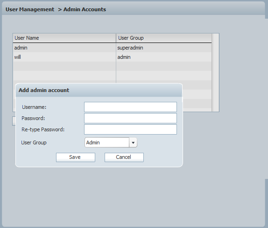Open the User Management breadcrumb
This screenshot has height=228, width=268.
click(30, 9)
